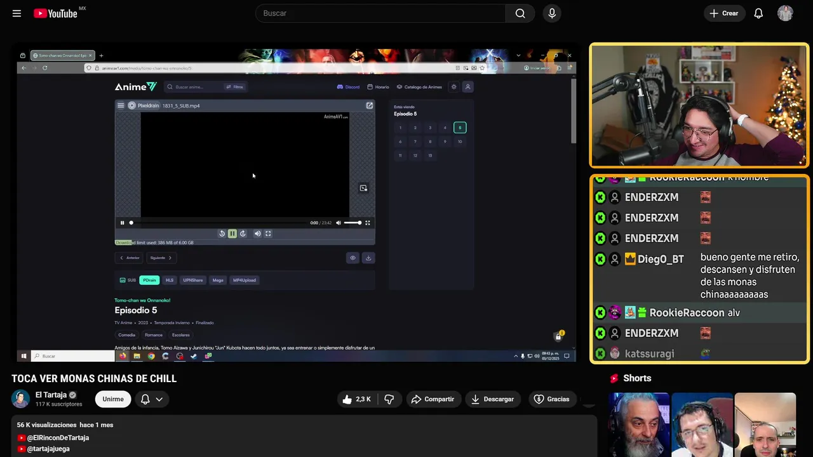Image resolution: width=813 pixels, height=457 pixels.
Task: Open the first Shorts thumbnail
Action: click(x=639, y=425)
